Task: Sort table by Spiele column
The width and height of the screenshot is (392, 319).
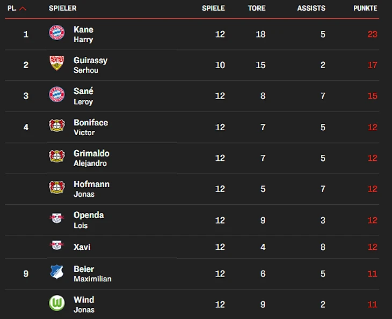Action: pyautogui.click(x=213, y=9)
